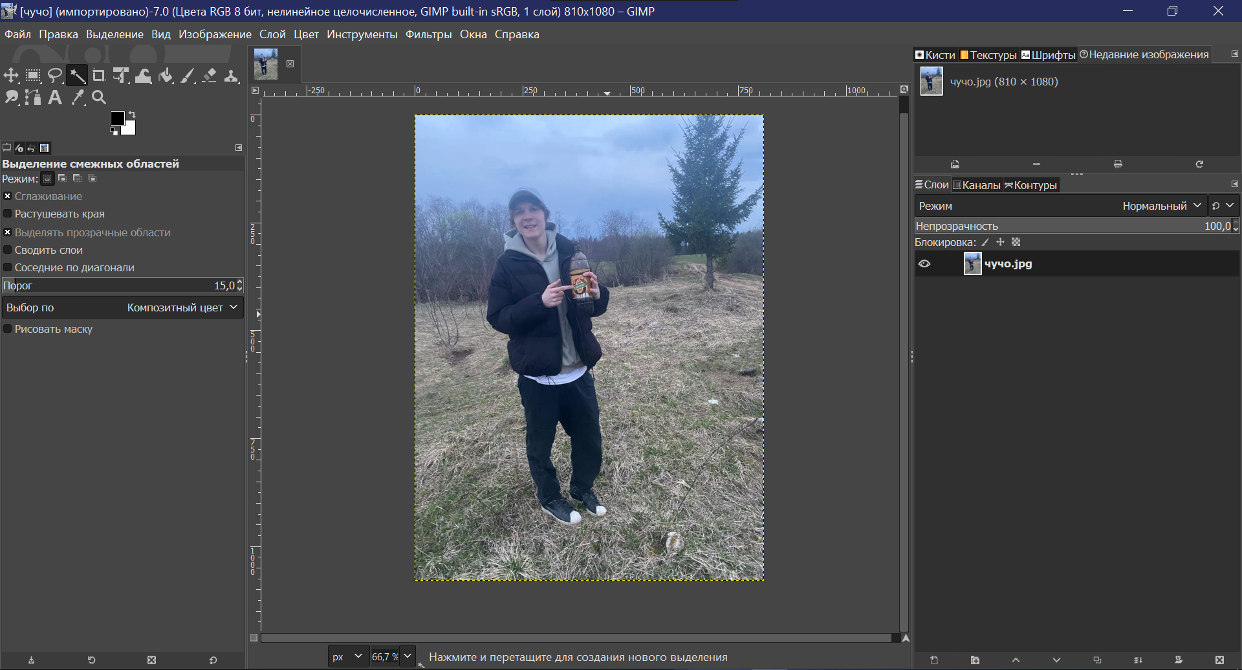Open the Файл menu
The height and width of the screenshot is (670, 1242).
pyautogui.click(x=18, y=34)
